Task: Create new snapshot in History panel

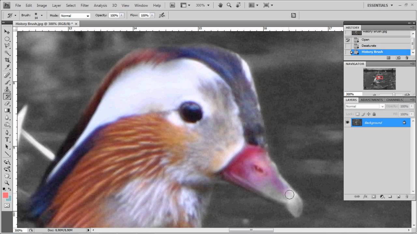Action: (398, 58)
